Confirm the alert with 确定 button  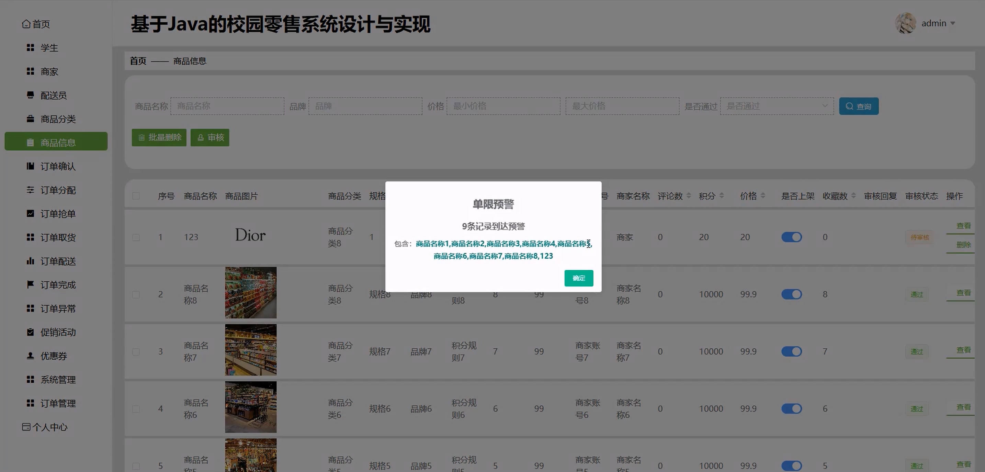[579, 278]
